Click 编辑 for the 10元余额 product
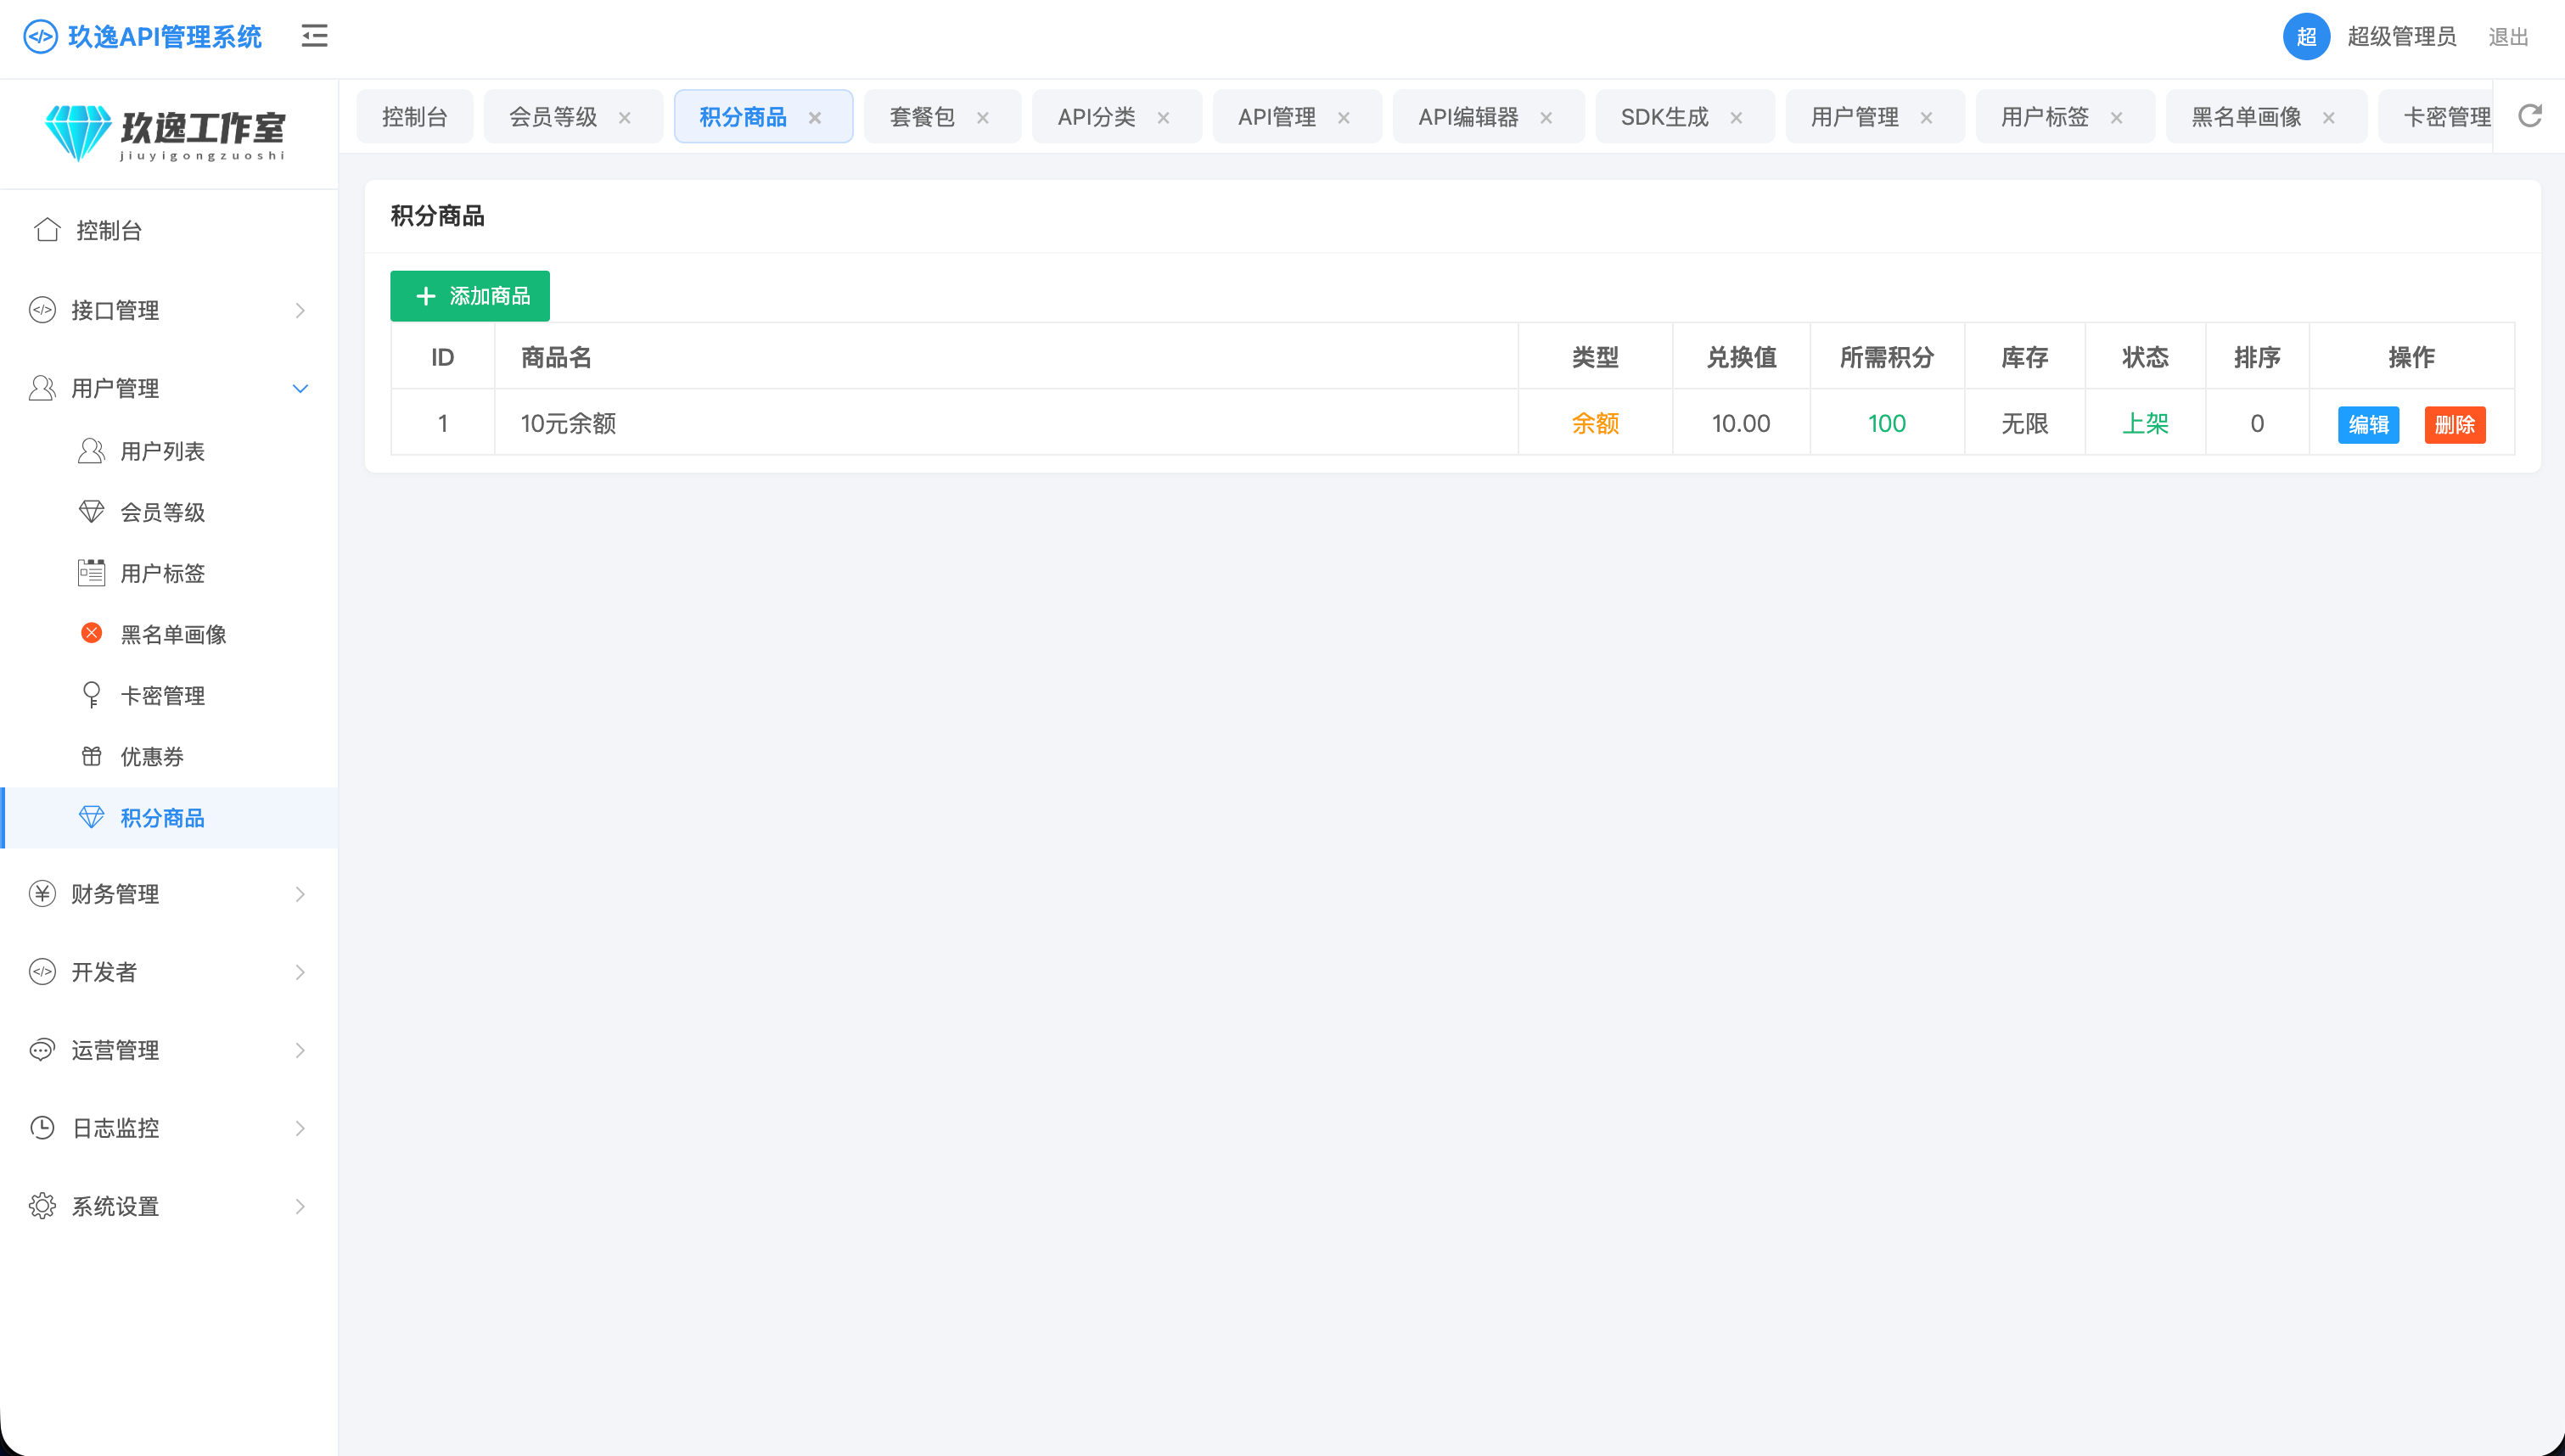This screenshot has height=1456, width=2565. click(2368, 424)
